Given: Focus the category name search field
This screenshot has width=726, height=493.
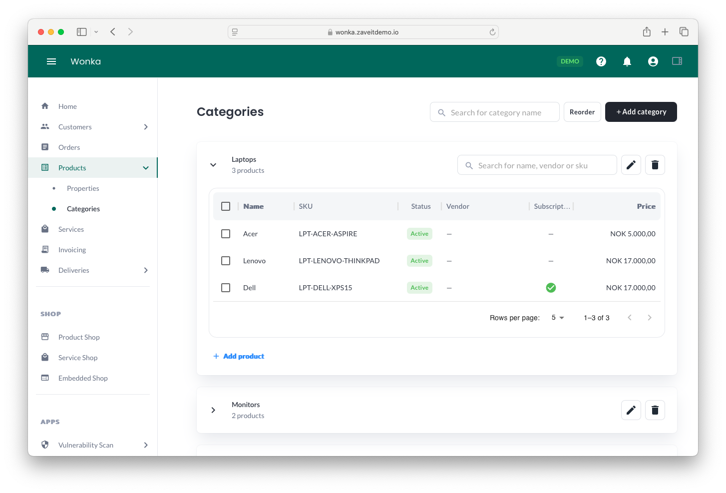Looking at the screenshot, I should click(x=495, y=112).
